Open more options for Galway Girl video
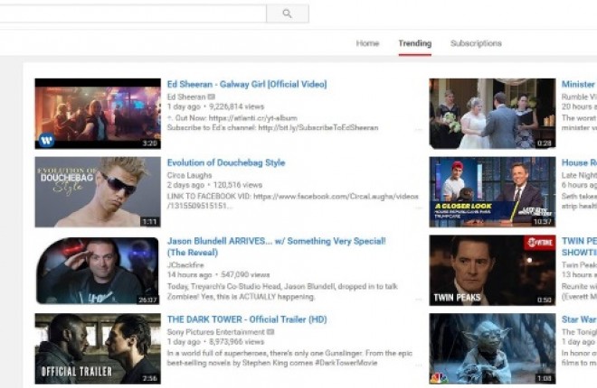597x388 pixels. (419, 130)
